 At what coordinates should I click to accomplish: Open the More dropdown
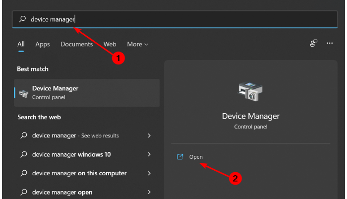[137, 44]
